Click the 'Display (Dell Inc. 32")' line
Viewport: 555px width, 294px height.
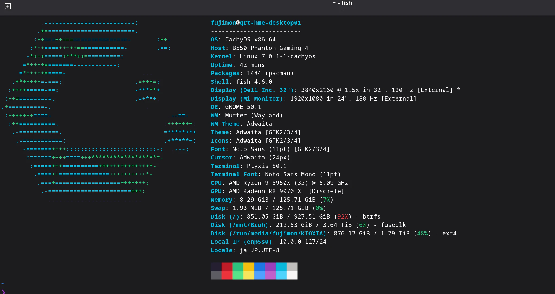(x=335, y=90)
